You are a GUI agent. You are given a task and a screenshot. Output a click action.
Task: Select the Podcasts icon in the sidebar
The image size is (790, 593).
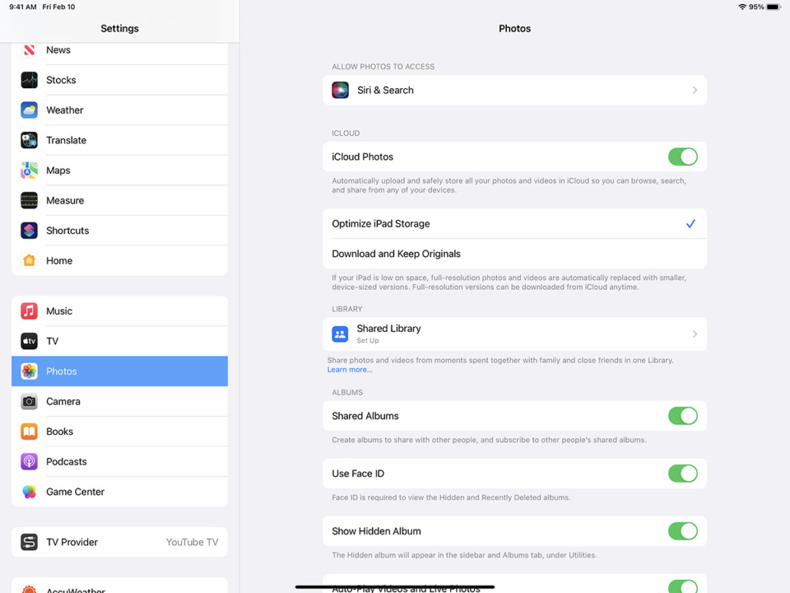[28, 461]
